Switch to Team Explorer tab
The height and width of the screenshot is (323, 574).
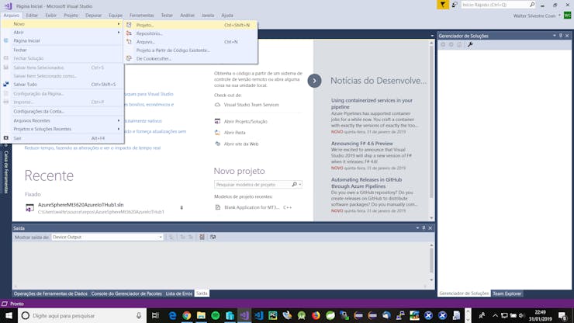(507, 293)
